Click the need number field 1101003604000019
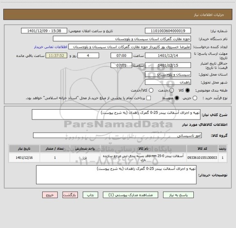This screenshot has height=228, width=236. coord(168,31)
